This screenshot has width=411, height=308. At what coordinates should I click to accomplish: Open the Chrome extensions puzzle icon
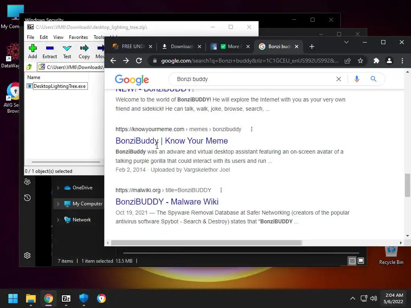[376, 61]
